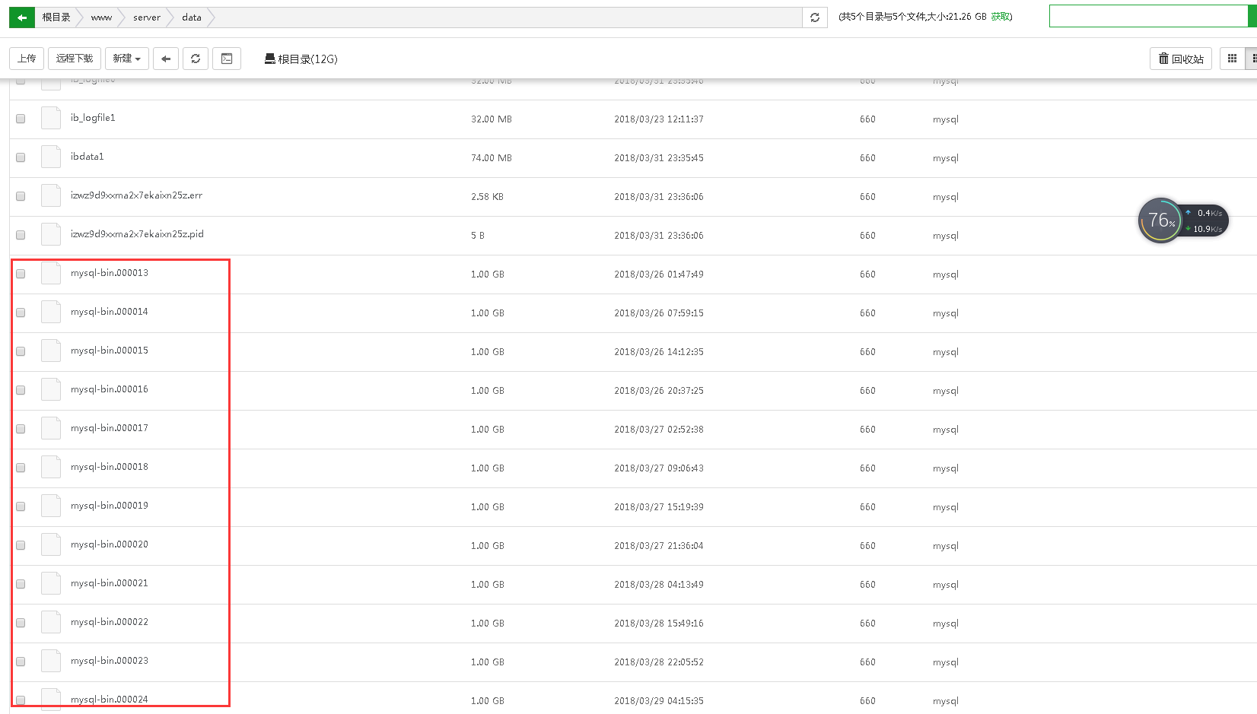Click 获取 link to calculate size

[1001, 17]
